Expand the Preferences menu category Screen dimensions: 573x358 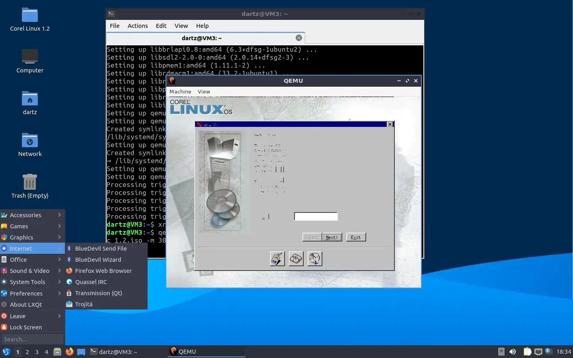click(x=32, y=293)
